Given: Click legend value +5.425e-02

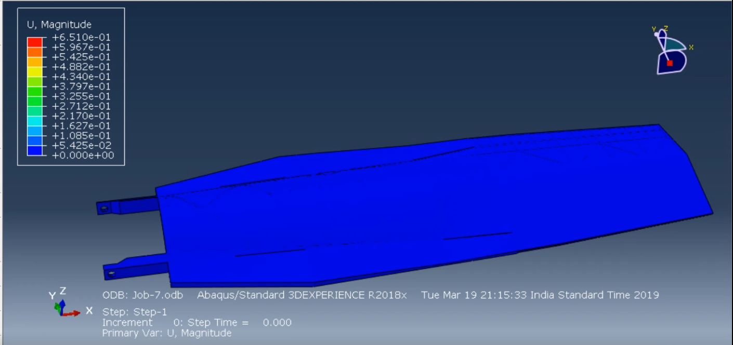Looking at the screenshot, I should [81, 146].
